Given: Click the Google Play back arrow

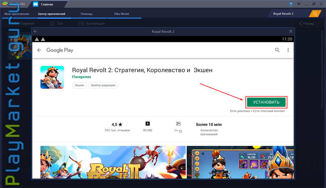Looking at the screenshot, I should coord(39,50).
